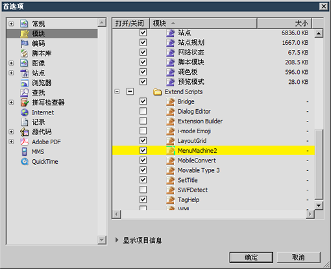Open the Internet globe icon
This screenshot has height=269, width=331.
[x=25, y=112]
